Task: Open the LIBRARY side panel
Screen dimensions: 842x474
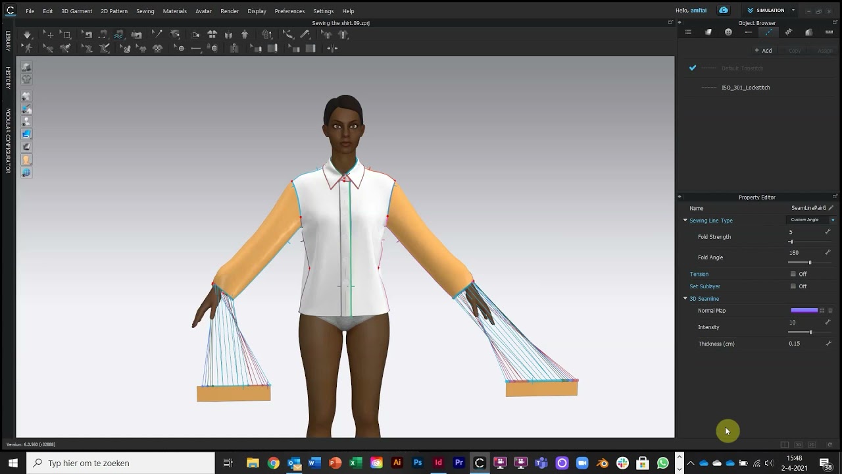Action: [x=8, y=41]
